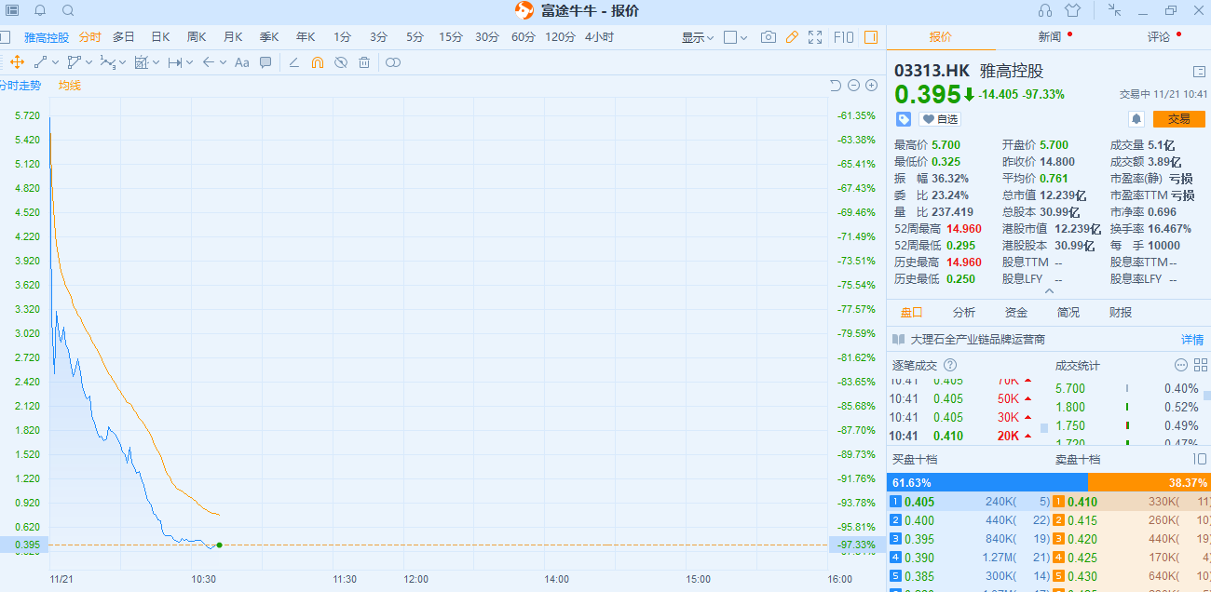
Task: Click the 雅高控股 stock name tab
Action: pyautogui.click(x=47, y=37)
